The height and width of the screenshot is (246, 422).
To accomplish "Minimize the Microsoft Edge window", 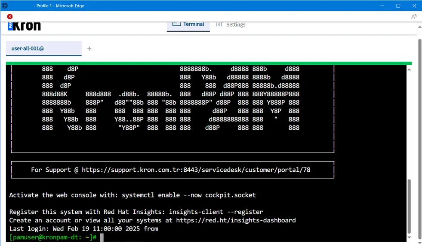I will 382,6.
